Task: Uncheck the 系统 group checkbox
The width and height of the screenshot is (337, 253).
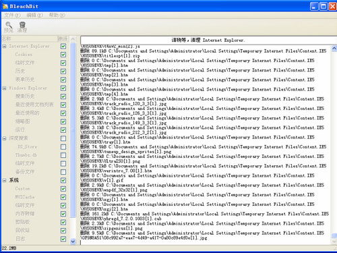Action: (x=63, y=180)
